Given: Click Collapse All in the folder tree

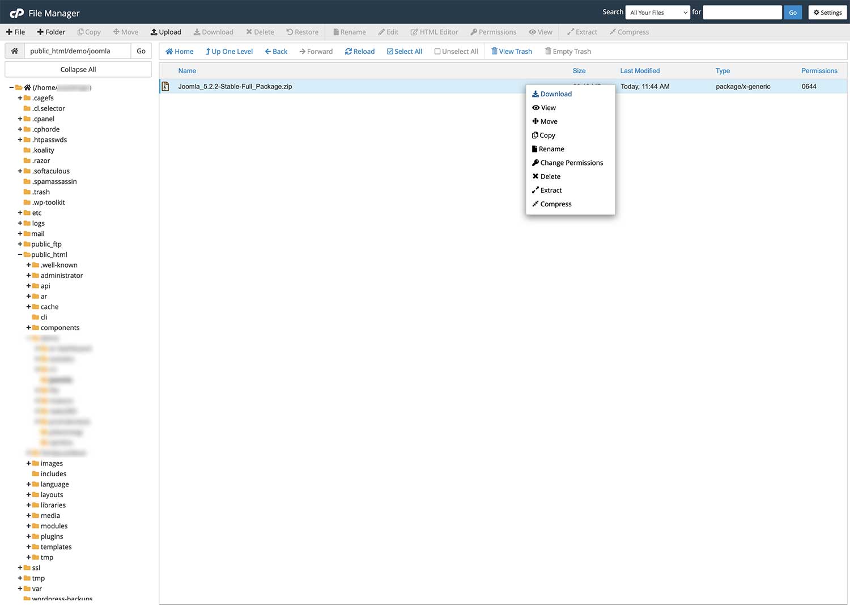Looking at the screenshot, I should 78,69.
